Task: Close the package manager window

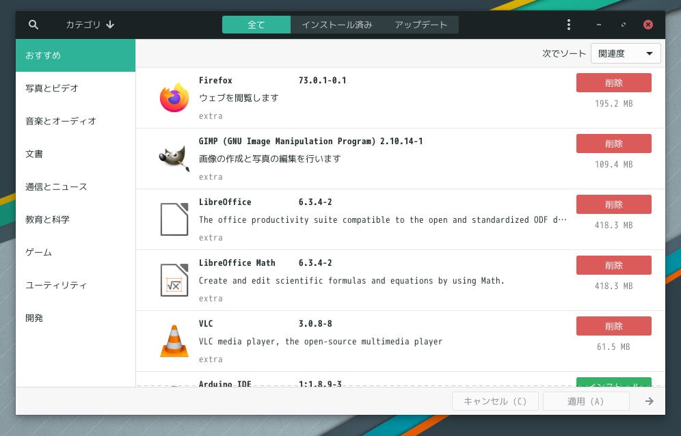Action: point(648,25)
